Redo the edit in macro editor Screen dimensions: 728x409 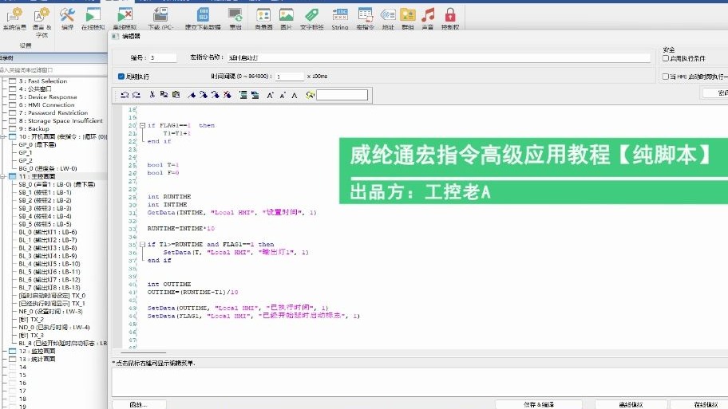[x=136, y=95]
